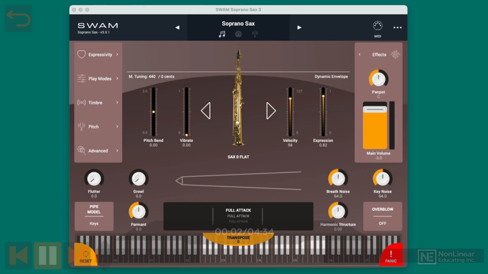
Task: Click the Growl knob
Action: coord(139,179)
